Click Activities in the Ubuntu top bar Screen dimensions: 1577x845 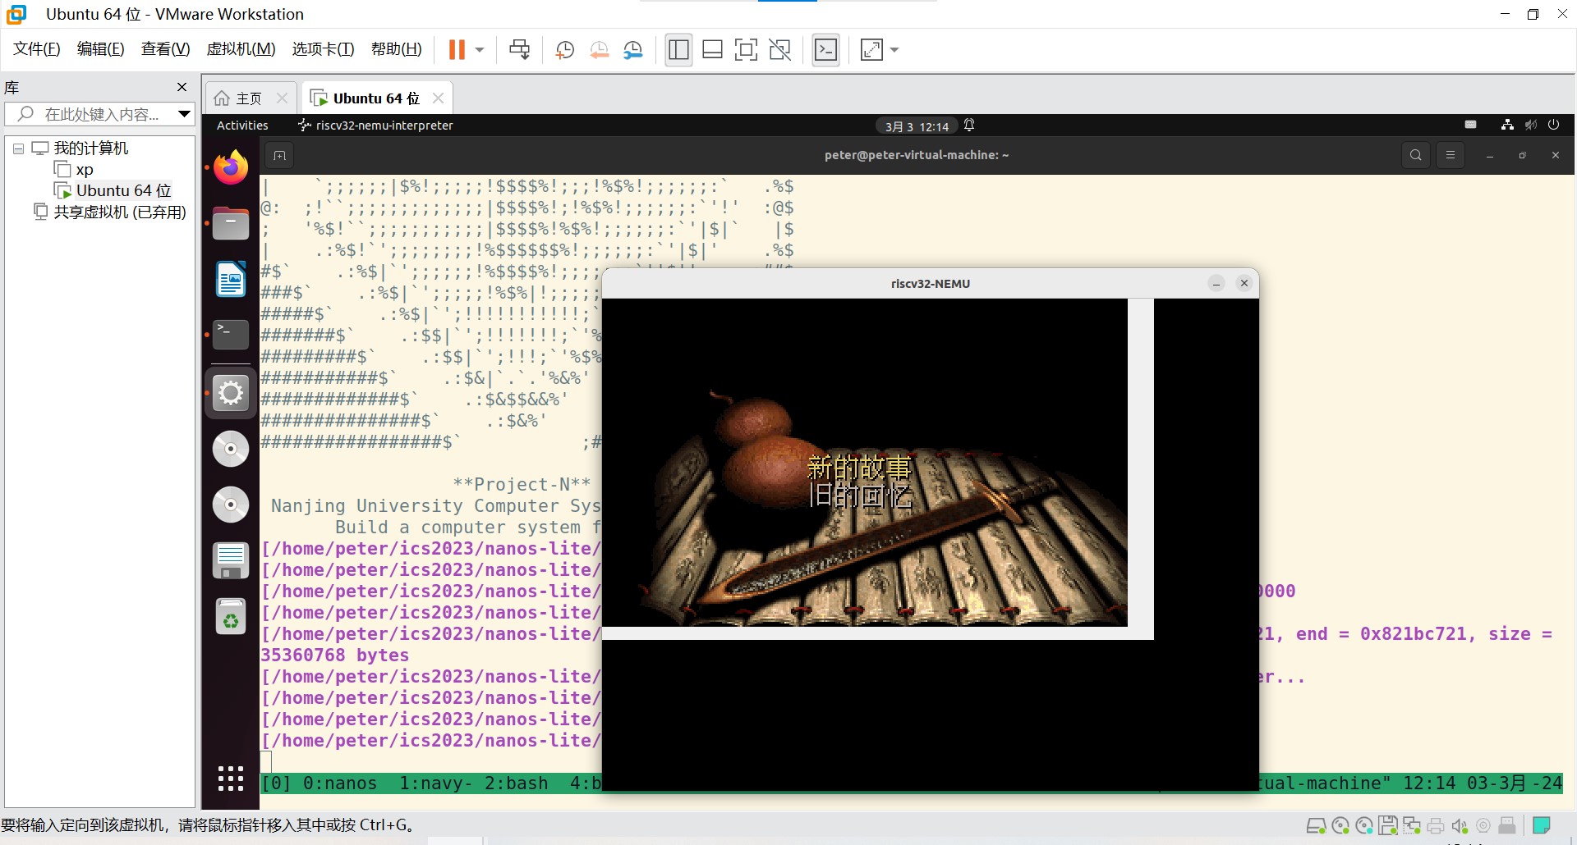point(242,126)
